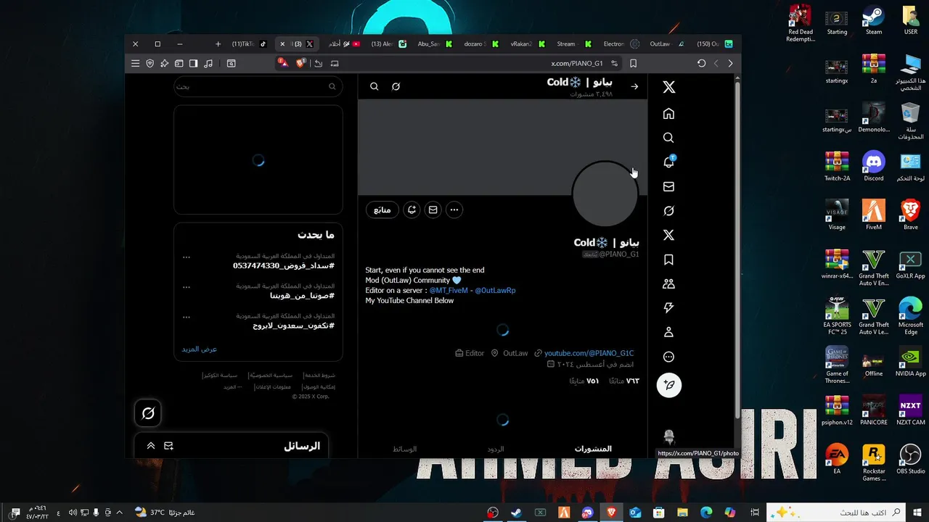Click the browser reload button
929x522 pixels.
pyautogui.click(x=701, y=64)
